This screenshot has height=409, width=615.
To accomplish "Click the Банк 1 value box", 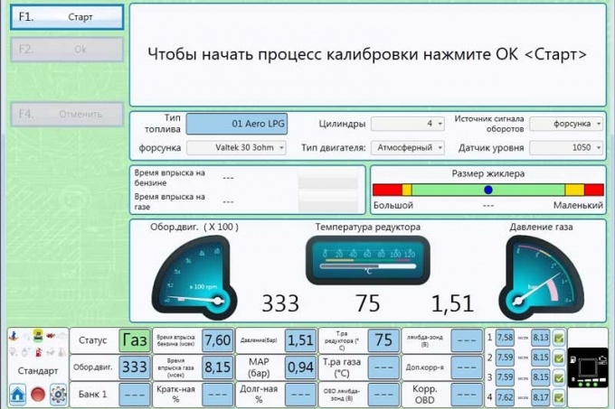I will pyautogui.click(x=135, y=395).
